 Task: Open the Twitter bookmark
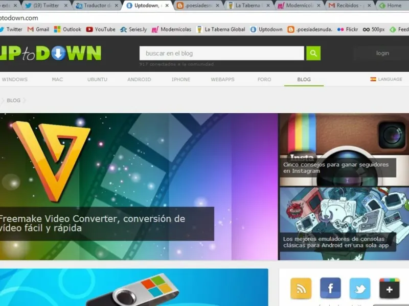tap(11, 30)
